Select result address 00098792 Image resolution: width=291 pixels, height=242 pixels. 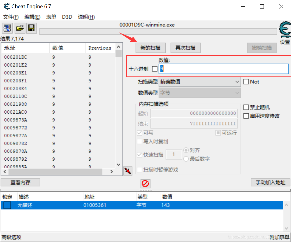tap(16, 159)
